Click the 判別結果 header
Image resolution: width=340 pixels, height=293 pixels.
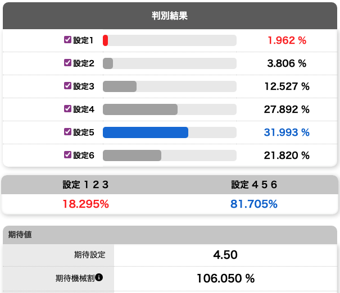(x=170, y=15)
